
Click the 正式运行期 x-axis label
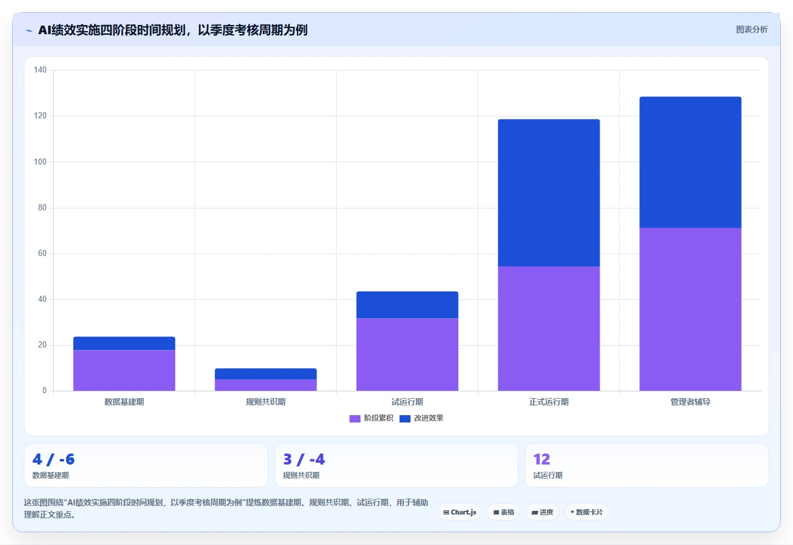549,402
